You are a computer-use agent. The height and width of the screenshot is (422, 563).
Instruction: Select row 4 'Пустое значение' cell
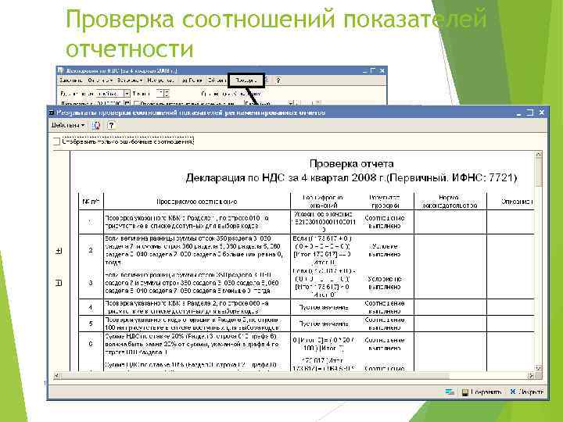tap(324, 307)
